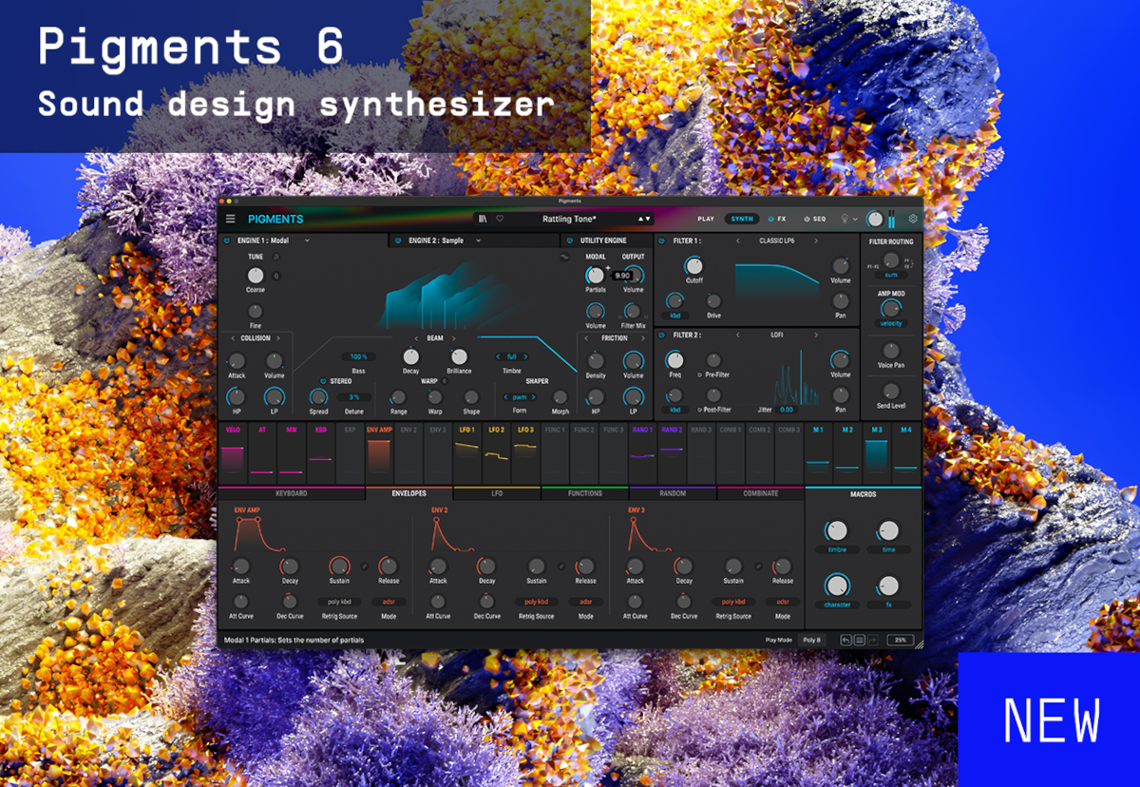Viewport: 1140px width, 787px height.
Task: Open the settings gear icon
Action: [x=913, y=219]
